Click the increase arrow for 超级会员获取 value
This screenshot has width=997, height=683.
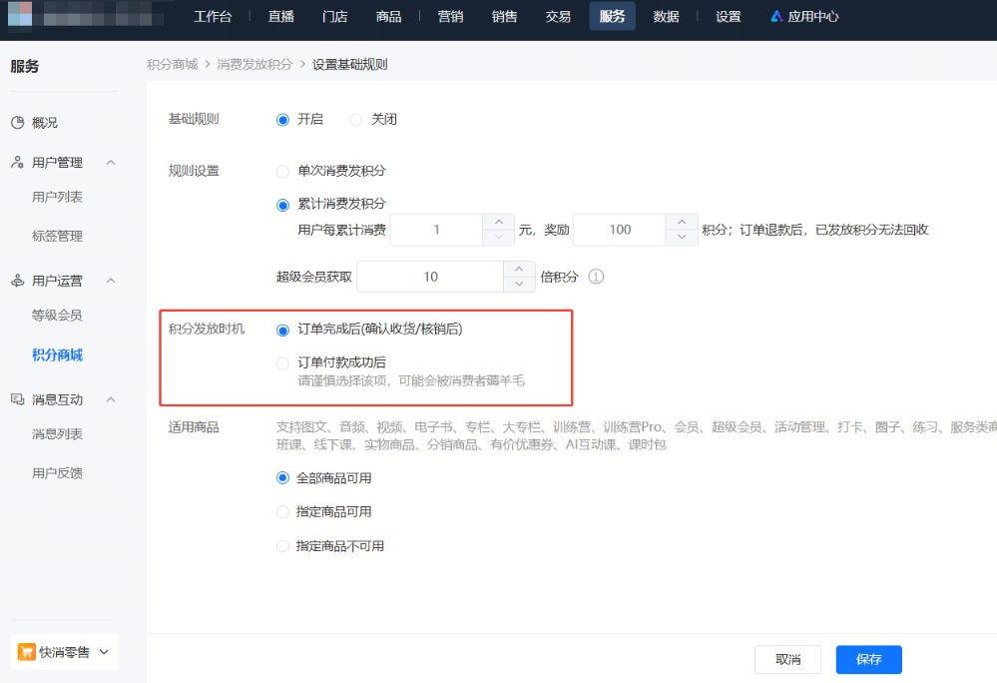click(519, 270)
